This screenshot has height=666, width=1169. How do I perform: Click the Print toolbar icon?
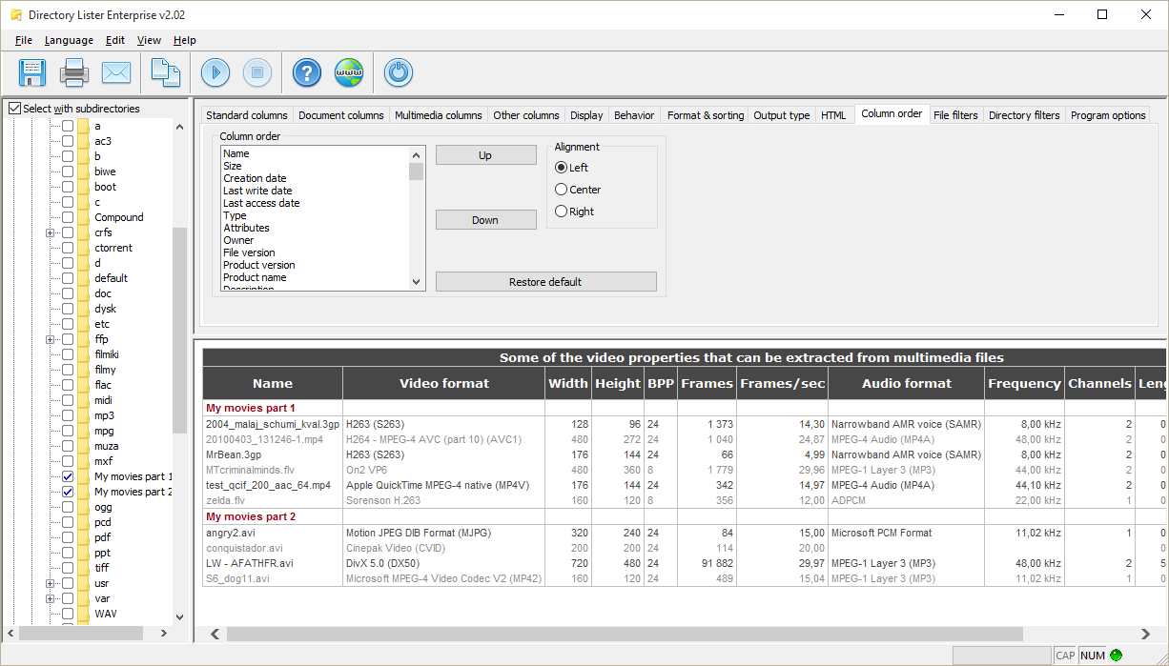pyautogui.click(x=74, y=72)
